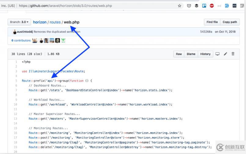The height and width of the screenshot is (154, 246).
Task: Open the 6 contributors link
Action: (x=21, y=40)
